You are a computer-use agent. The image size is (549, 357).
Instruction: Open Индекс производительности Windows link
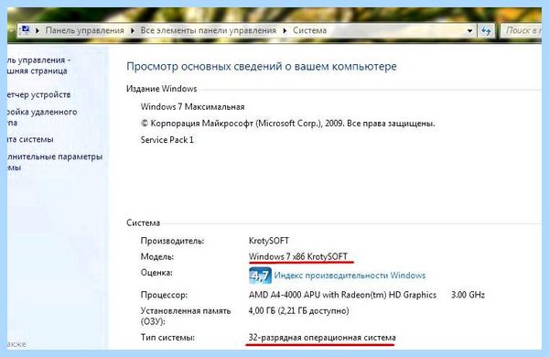pyautogui.click(x=350, y=276)
